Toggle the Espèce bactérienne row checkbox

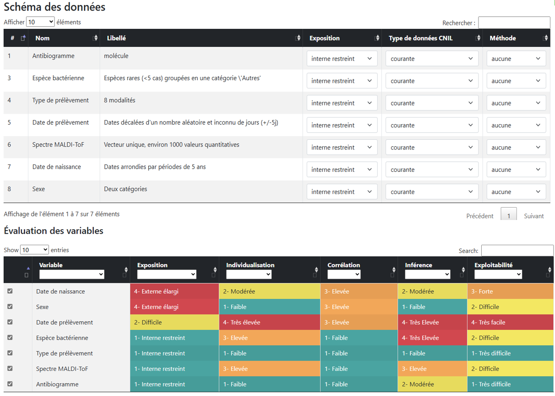pos(10,338)
